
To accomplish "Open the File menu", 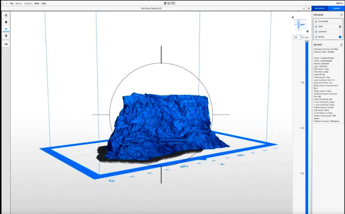I will pyautogui.click(x=11, y=3).
